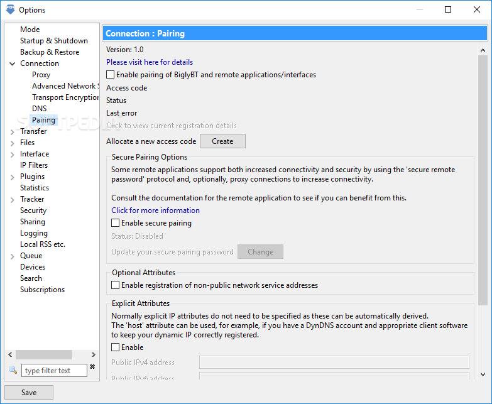Expand the Files tree node
Image resolution: width=492 pixels, height=404 pixels.
12,143
